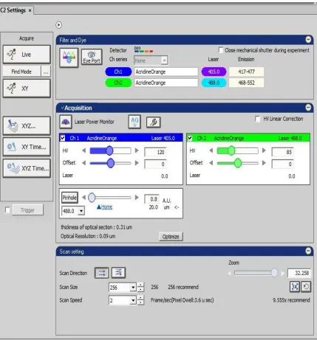Click the zoom fit-to-area icon
Image resolution: width=317 pixels, height=340 pixels.
point(295,287)
